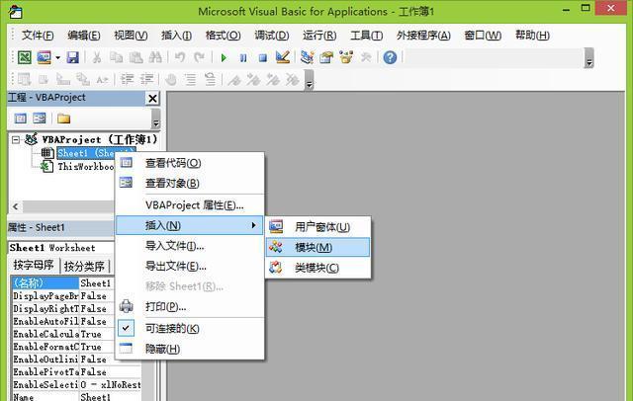The width and height of the screenshot is (633, 401).
Task: Toggle Design Mode icon in toolbar
Action: coord(283,57)
